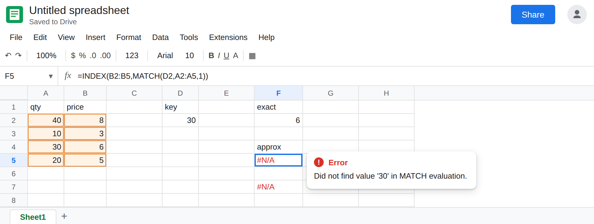This screenshot has height=224, width=594.
Task: Select column B header
Action: point(85,93)
